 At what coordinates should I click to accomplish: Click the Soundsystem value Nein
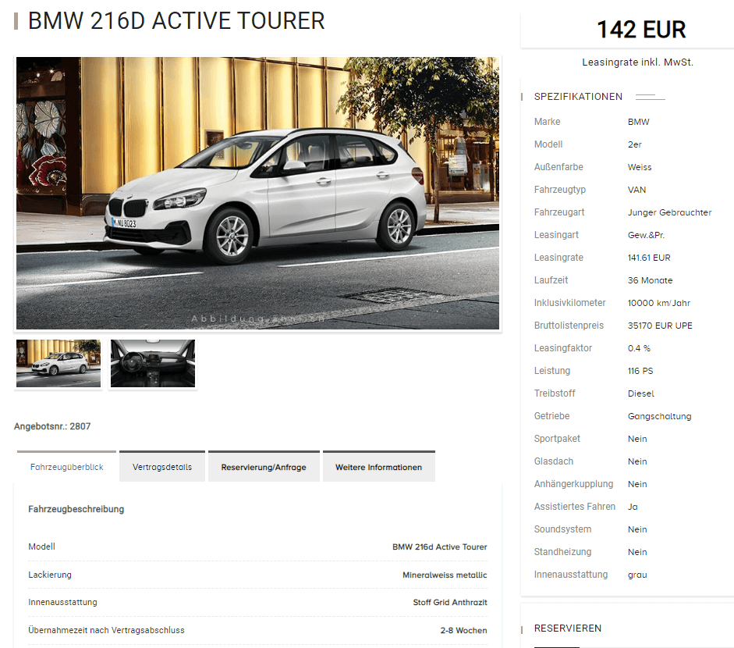637,529
